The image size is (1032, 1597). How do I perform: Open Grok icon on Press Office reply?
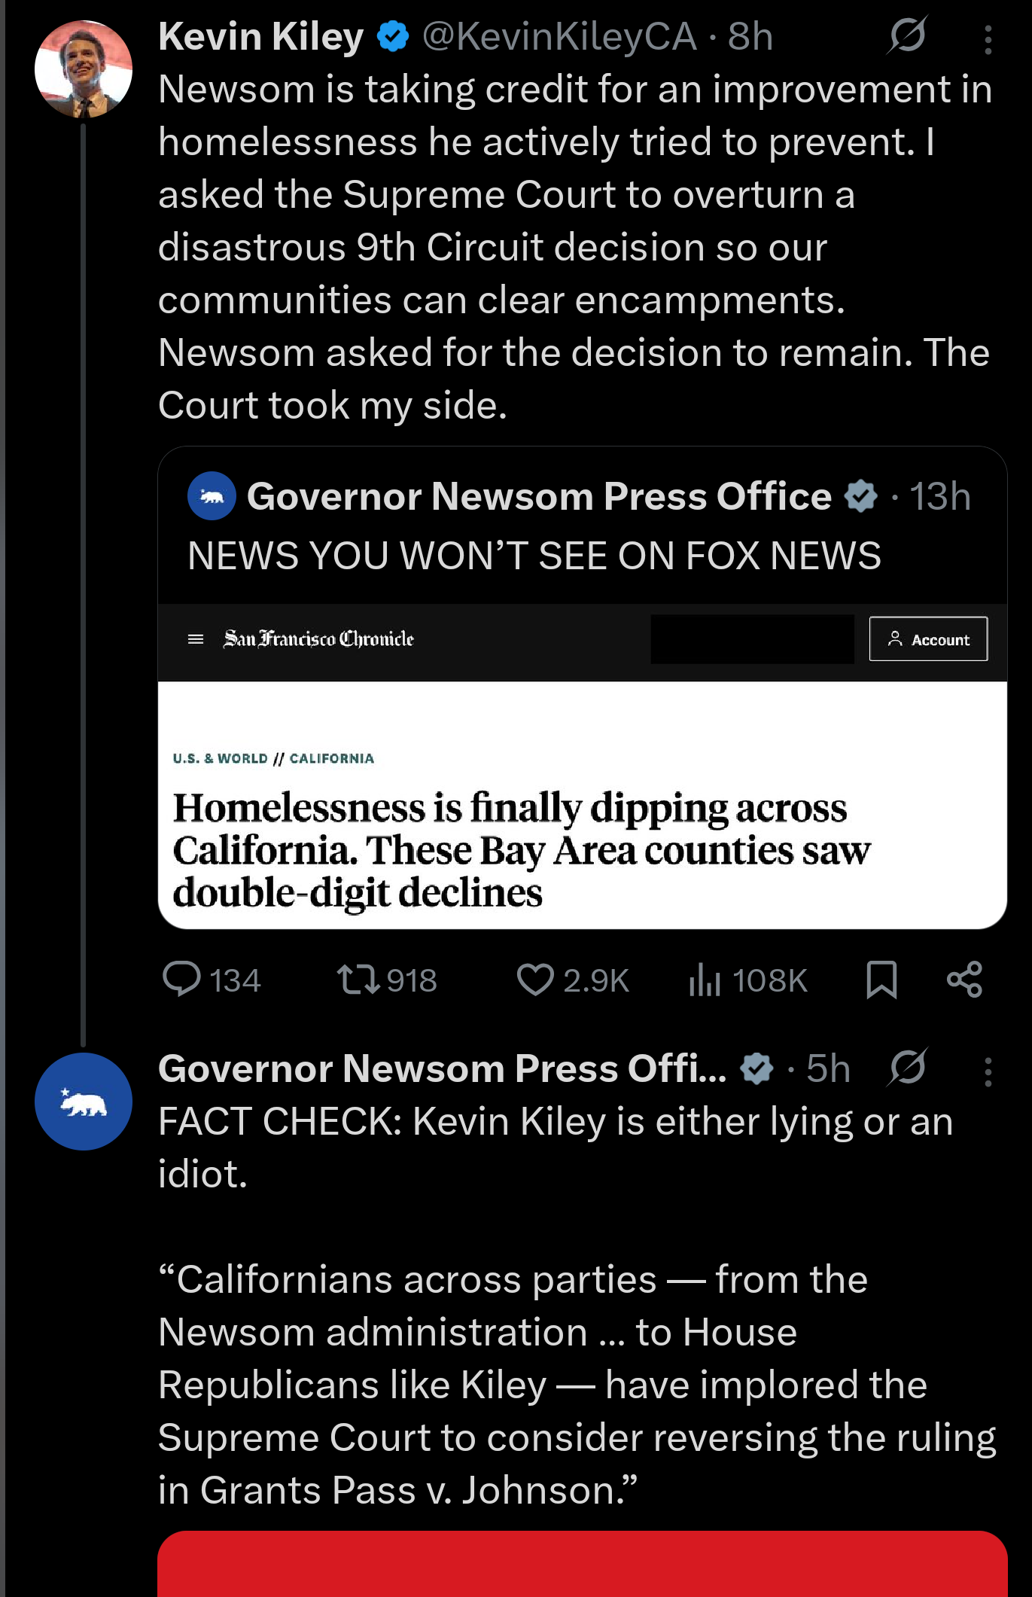click(x=907, y=1068)
